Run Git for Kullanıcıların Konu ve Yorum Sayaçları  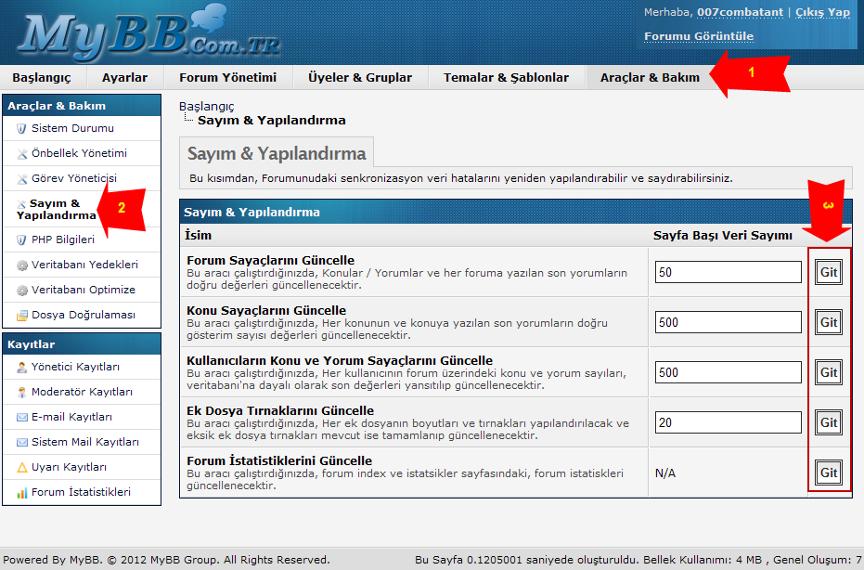[829, 372]
